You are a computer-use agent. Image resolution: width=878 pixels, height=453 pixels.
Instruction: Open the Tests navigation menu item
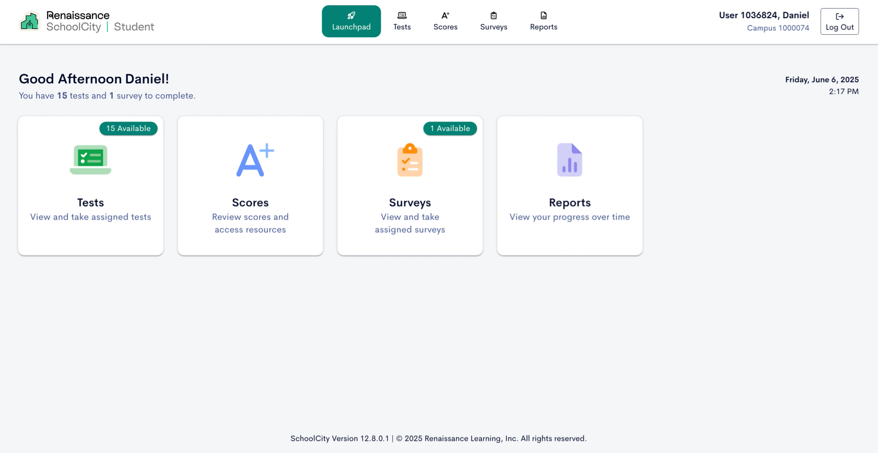point(401,21)
